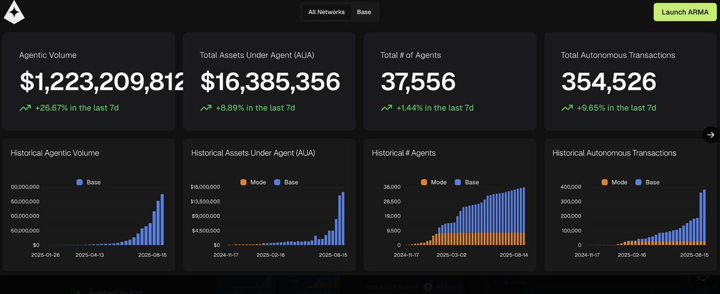Viewport: 720px width, 294px height.
Task: Toggle Base legend in Historical # Agents chart
Action: [x=466, y=182]
